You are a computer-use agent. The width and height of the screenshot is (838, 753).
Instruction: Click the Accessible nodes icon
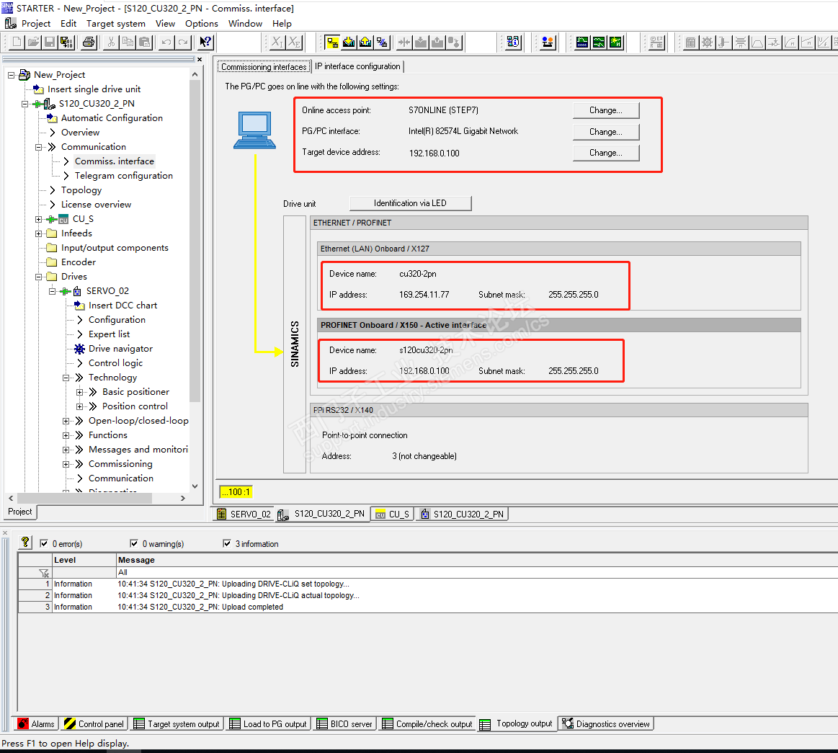click(513, 42)
